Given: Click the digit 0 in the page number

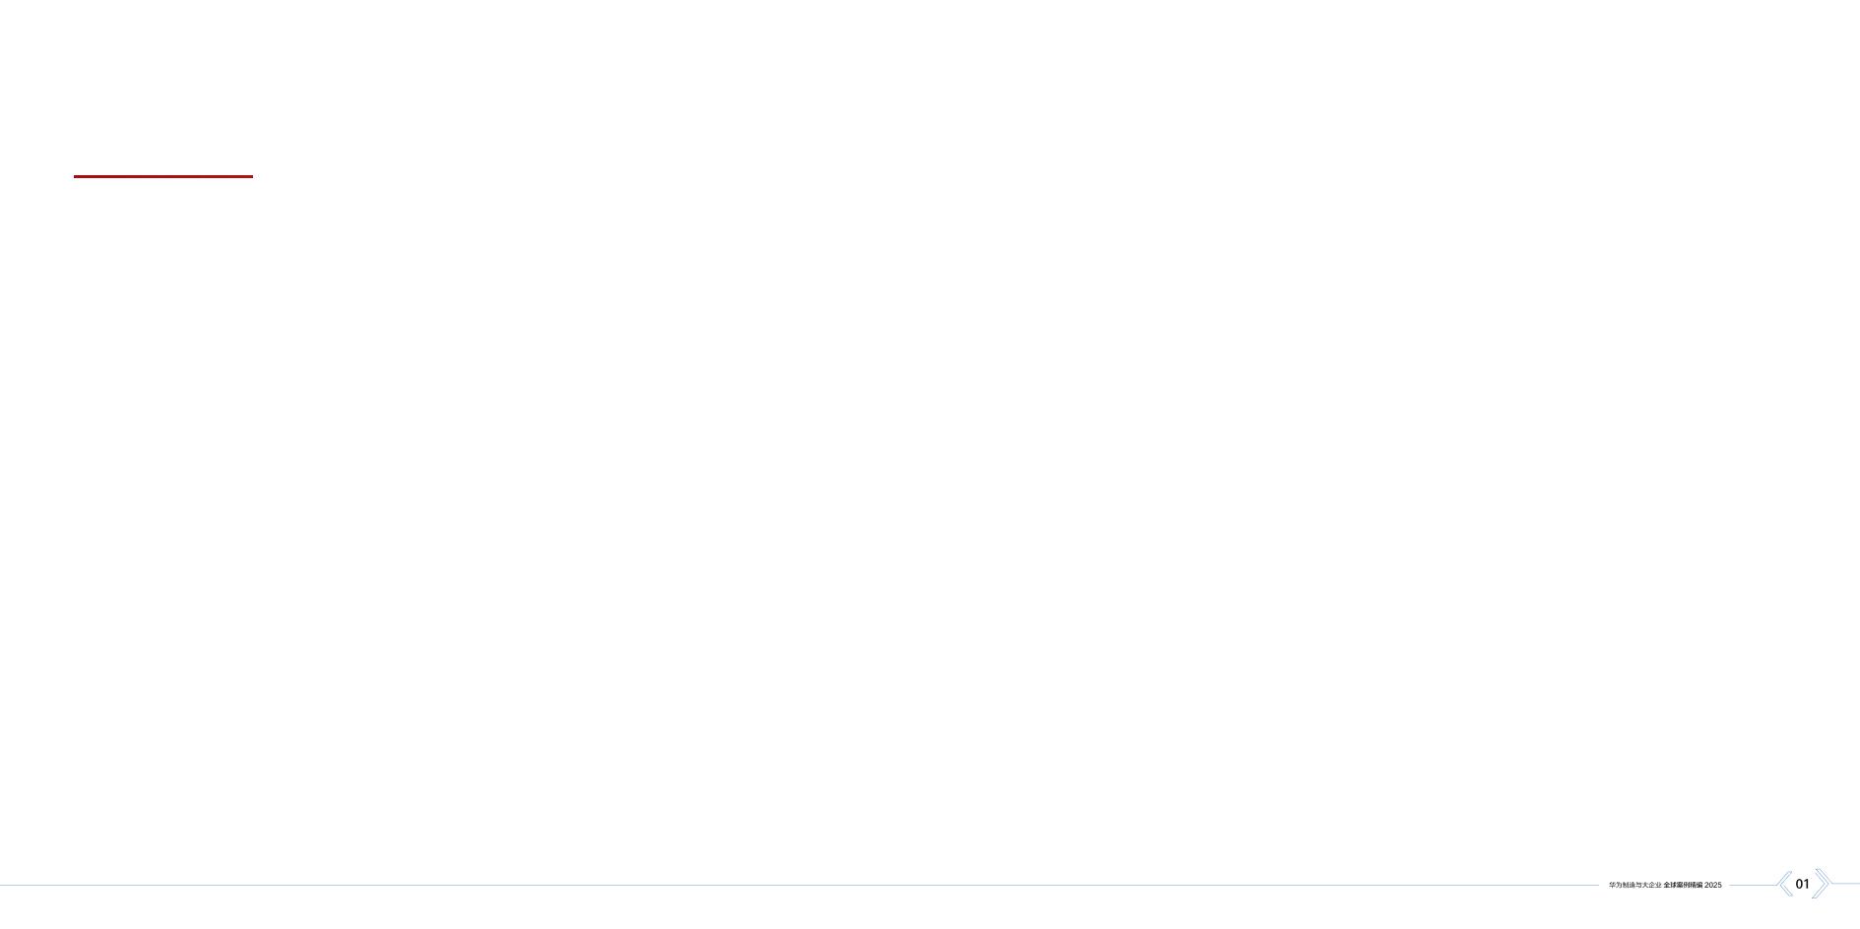Looking at the screenshot, I should (1799, 884).
